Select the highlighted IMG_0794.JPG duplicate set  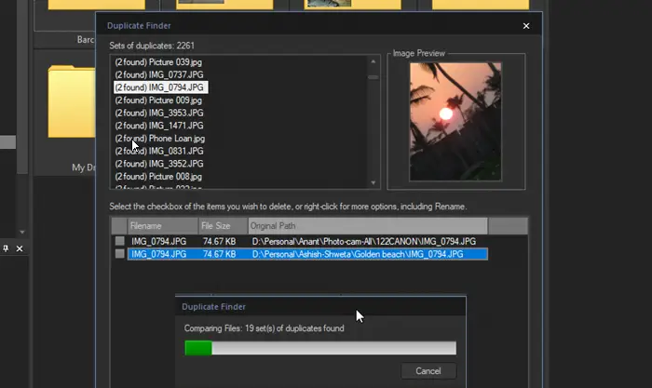(x=160, y=87)
